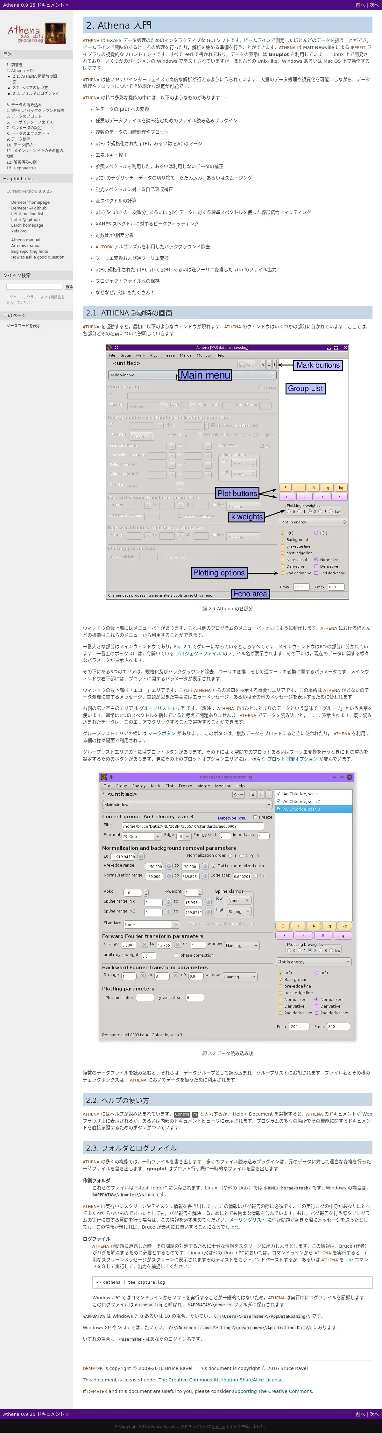382x1433 pixels.
Task: Click Athena app icon in Fig 2.2 title bar
Action: [103, 777]
